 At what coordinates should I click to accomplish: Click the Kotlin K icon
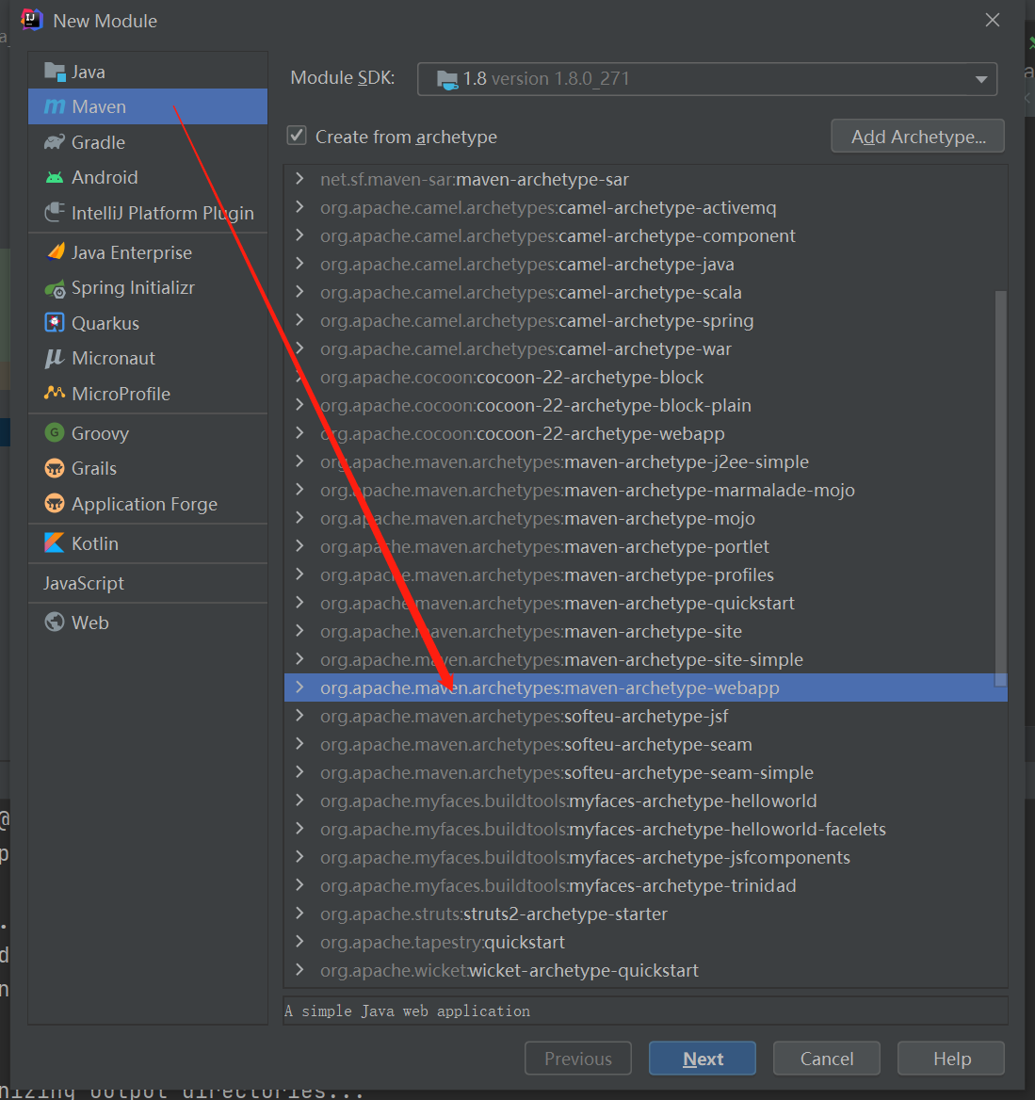pos(54,543)
